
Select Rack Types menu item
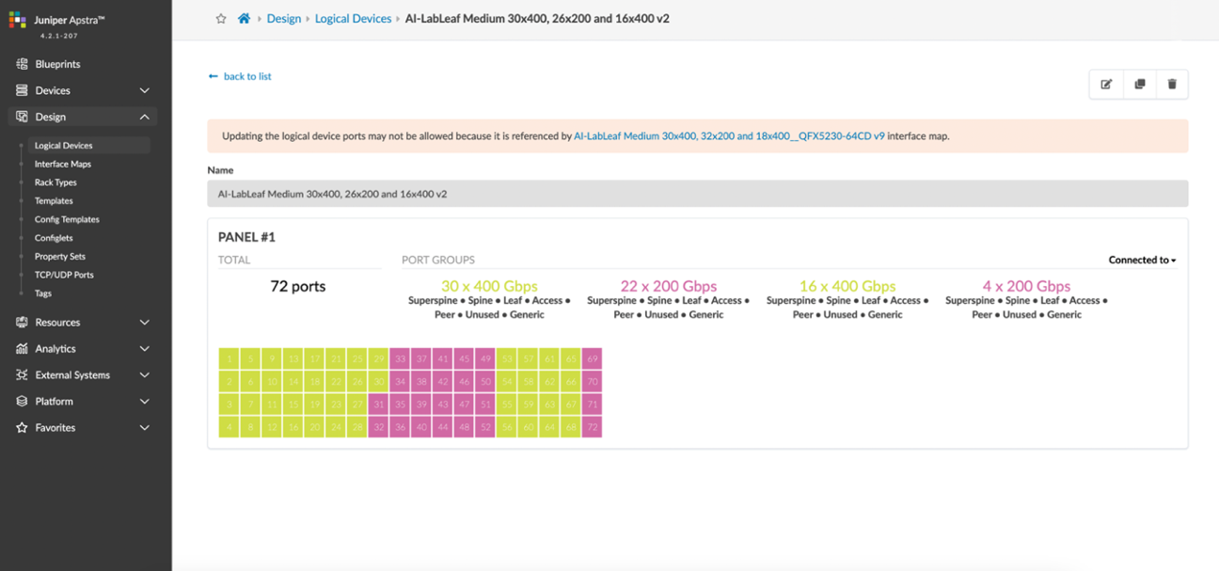(55, 182)
